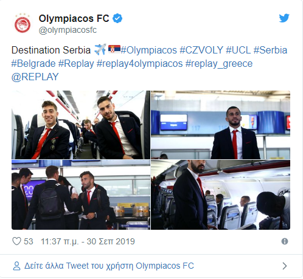Follow the #Belgrade hashtag link
Screen dimensions: 303x279
pos(33,64)
